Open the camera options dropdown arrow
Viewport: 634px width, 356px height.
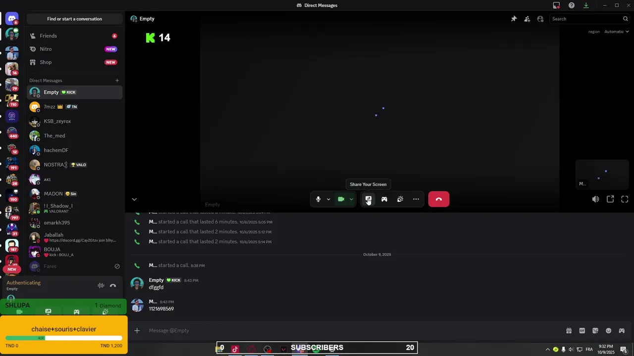pyautogui.click(x=351, y=199)
